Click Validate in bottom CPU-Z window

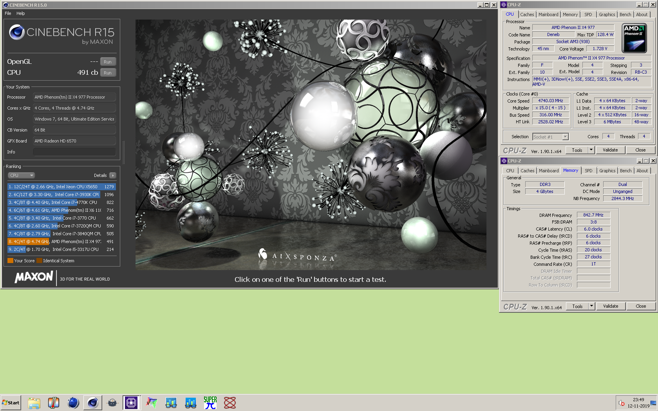(611, 306)
